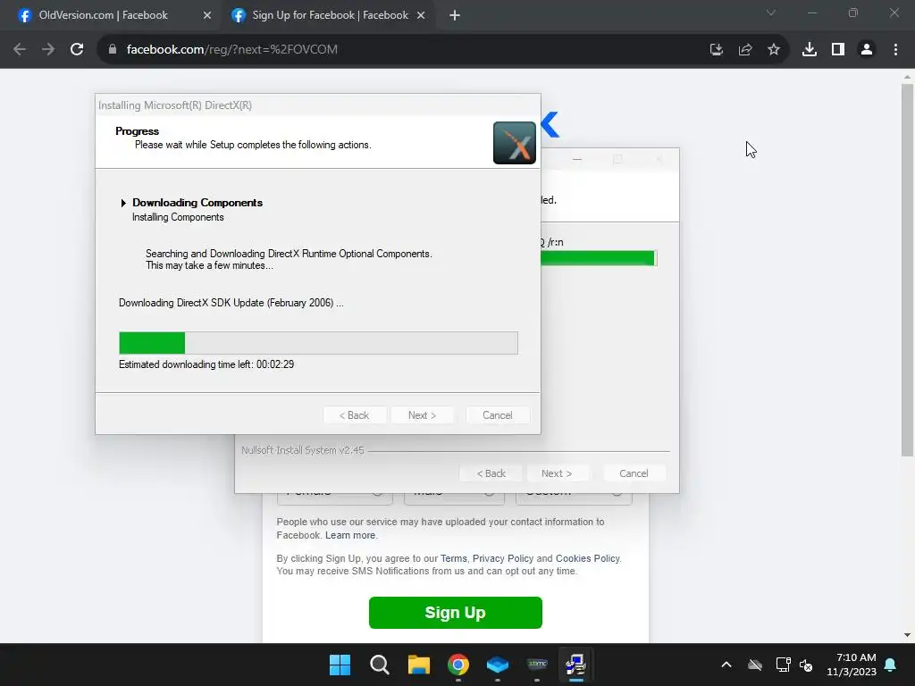The height and width of the screenshot is (686, 915).
Task: View site information via the lock icon
Action: tap(113, 50)
